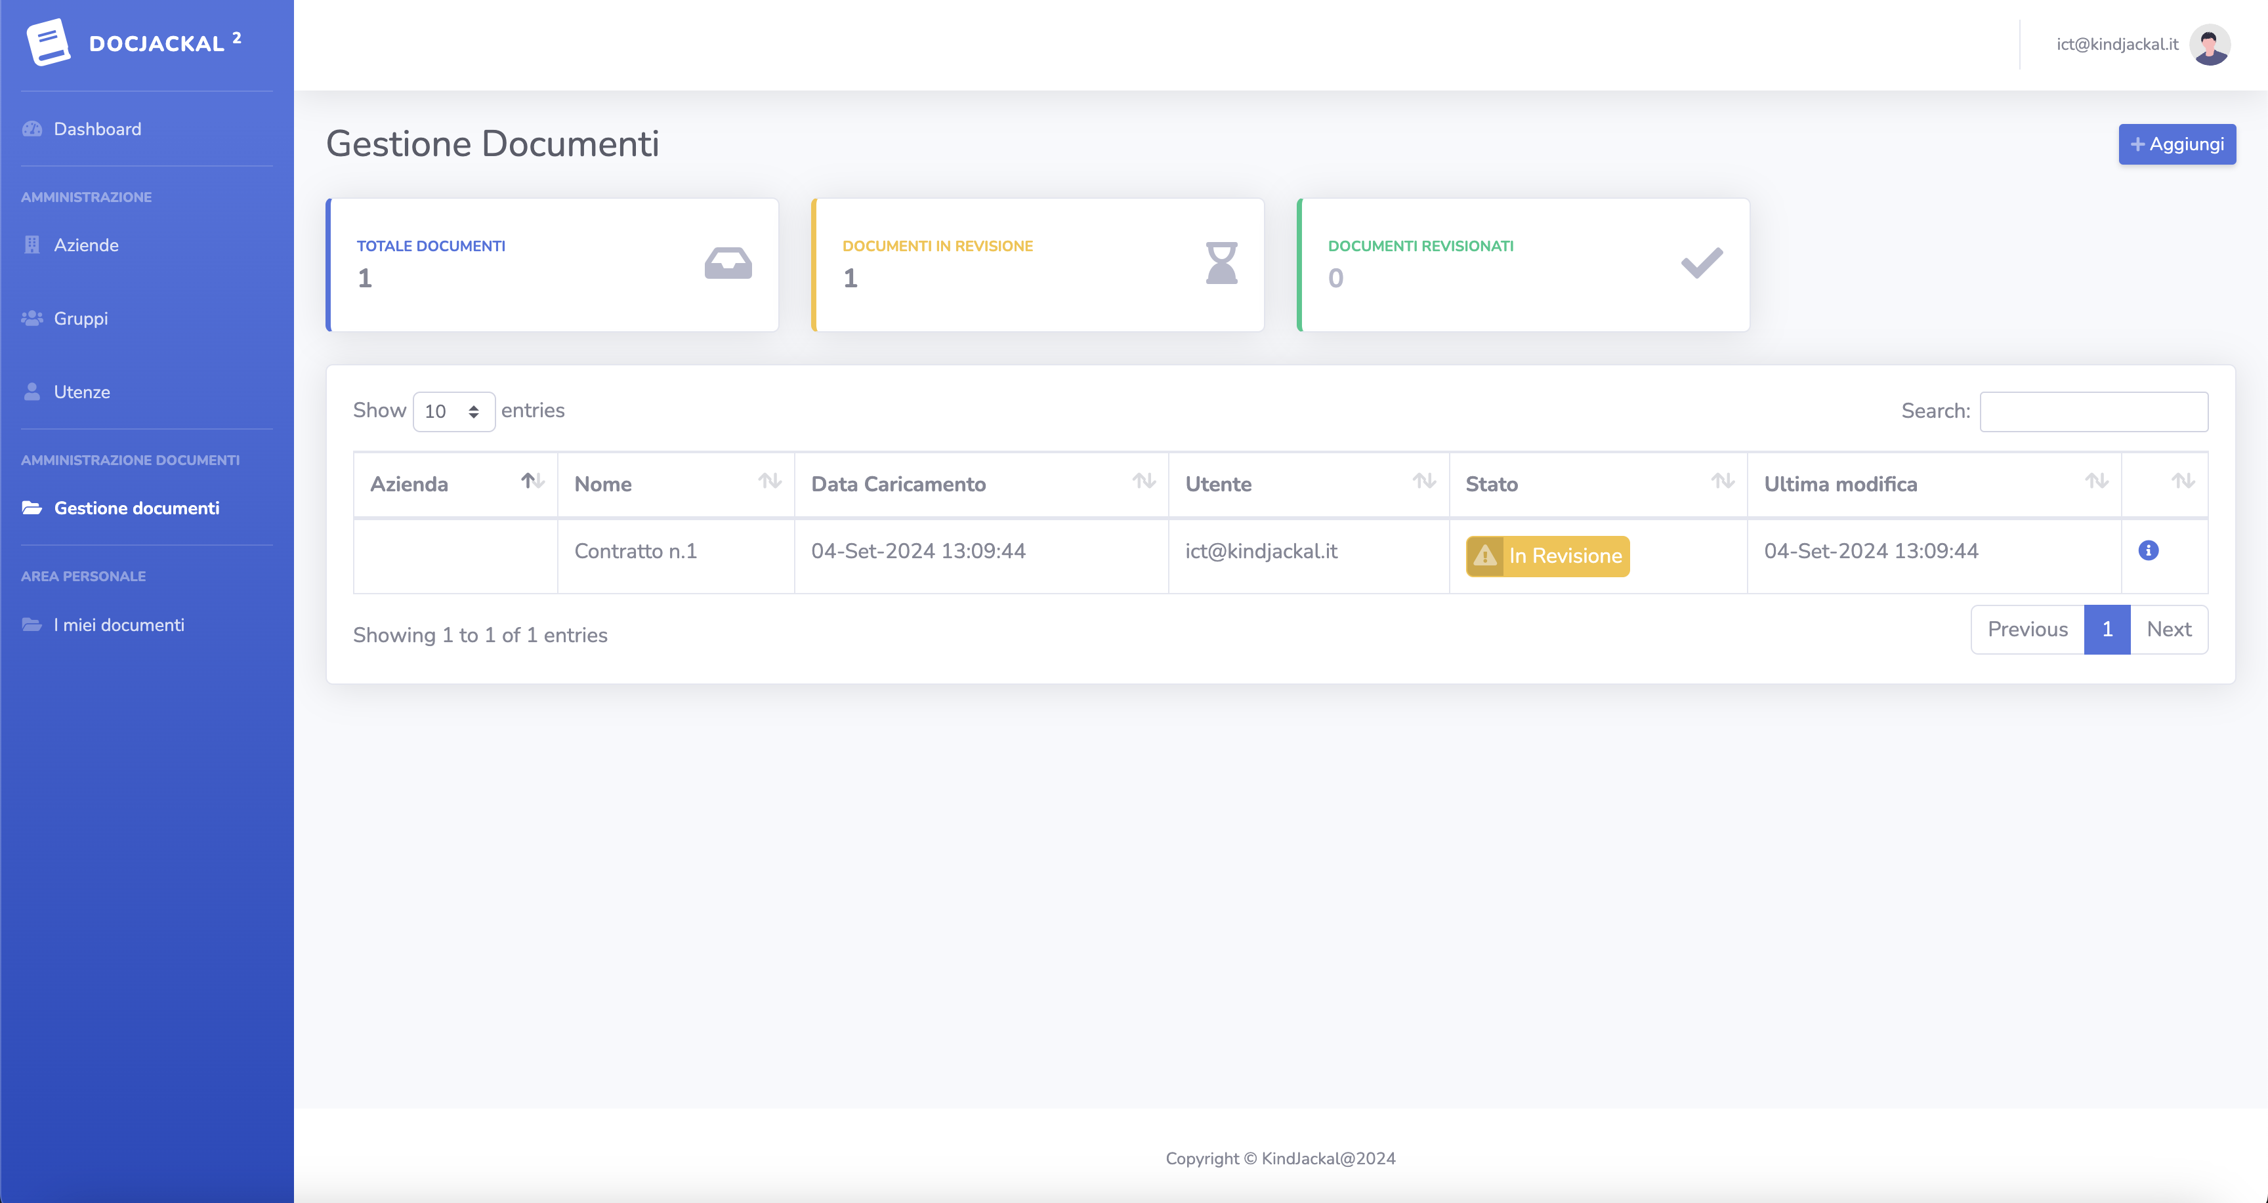Image resolution: width=2268 pixels, height=1203 pixels.
Task: Click the Gruppi people icon
Action: pos(33,319)
